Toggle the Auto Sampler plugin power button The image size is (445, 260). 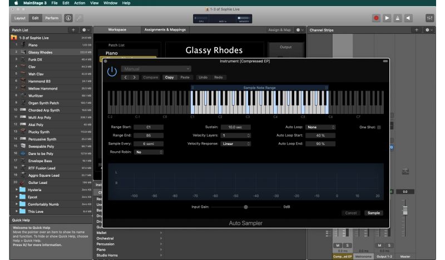(112, 72)
